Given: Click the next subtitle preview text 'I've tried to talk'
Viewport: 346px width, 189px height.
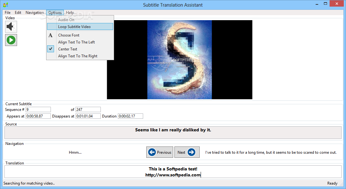Looking at the screenshot, I should click(x=271, y=152).
